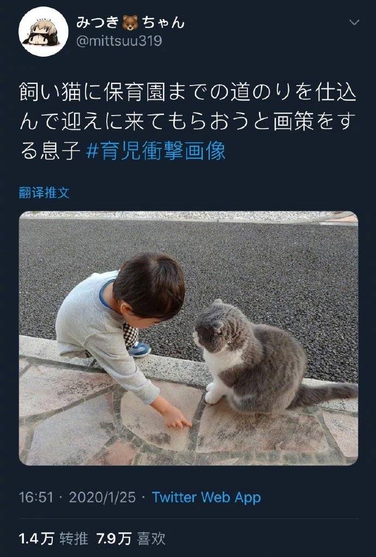This screenshot has width=376, height=557.
Task: Open the Twitter Web App source link
Action: tap(207, 497)
